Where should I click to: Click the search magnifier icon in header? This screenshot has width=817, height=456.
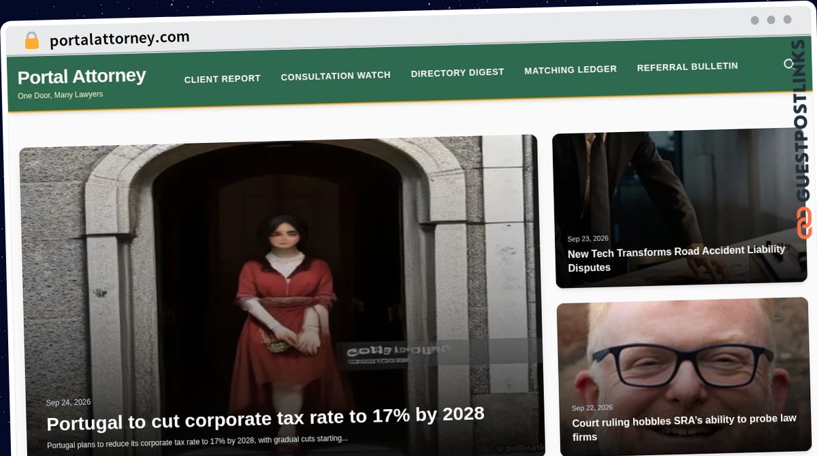[789, 64]
